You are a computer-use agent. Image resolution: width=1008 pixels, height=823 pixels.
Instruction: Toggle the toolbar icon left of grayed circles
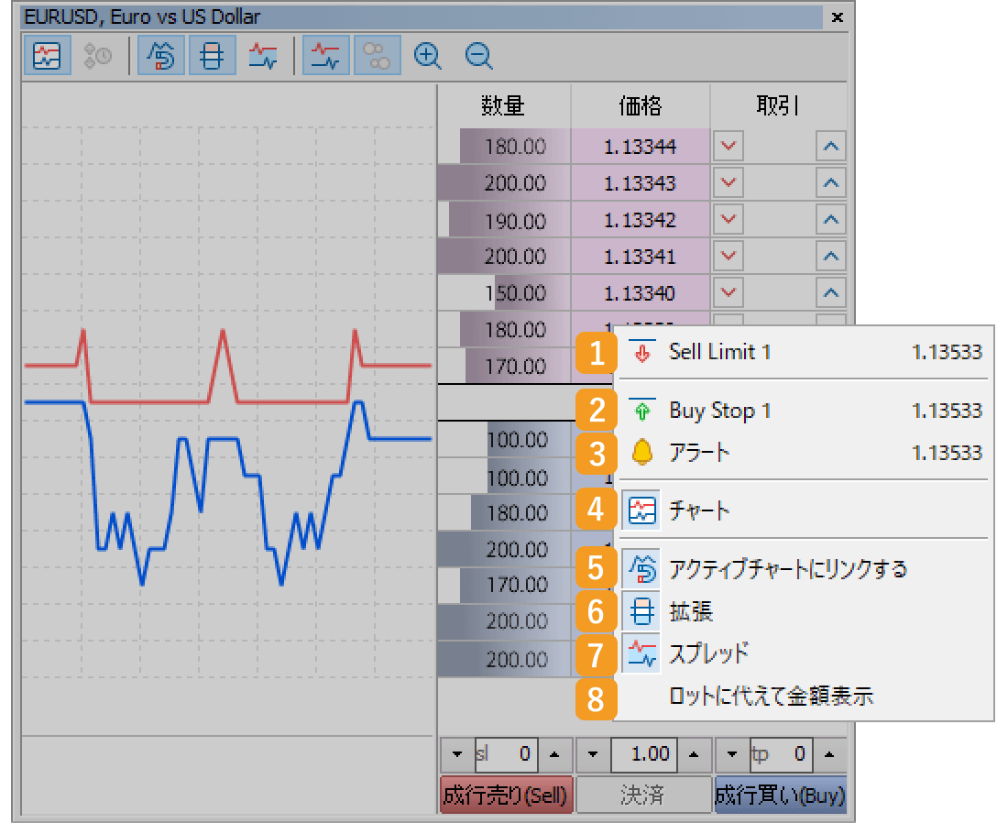point(325,55)
